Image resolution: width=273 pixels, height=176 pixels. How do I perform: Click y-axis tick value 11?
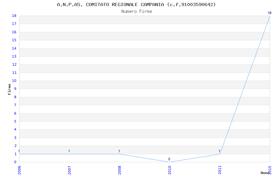[14, 73]
